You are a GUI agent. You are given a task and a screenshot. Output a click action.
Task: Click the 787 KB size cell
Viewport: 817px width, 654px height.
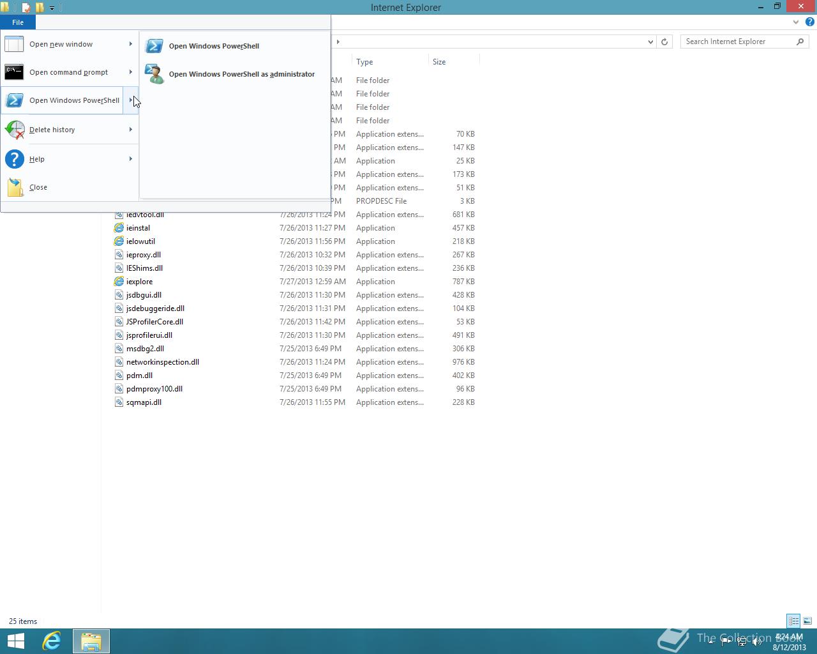463,282
